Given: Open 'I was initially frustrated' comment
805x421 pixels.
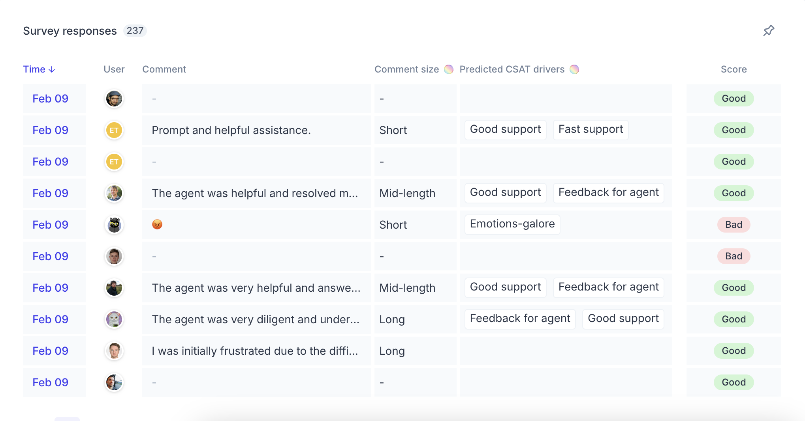Looking at the screenshot, I should click(x=255, y=351).
